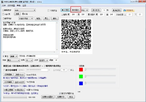
Task: Click the 批量生成图片 button
Action: 48,97
